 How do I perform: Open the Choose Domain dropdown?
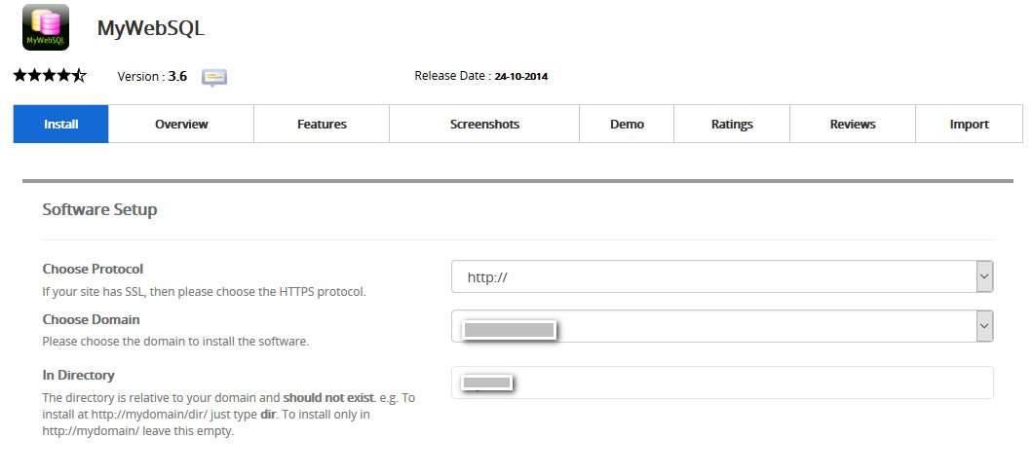tap(722, 326)
